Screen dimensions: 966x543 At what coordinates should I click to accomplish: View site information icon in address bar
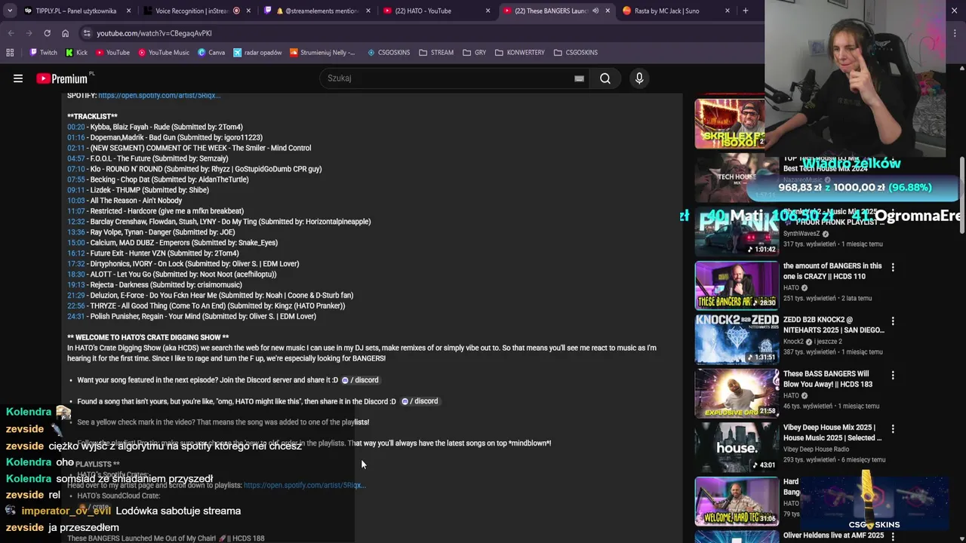[87, 33]
